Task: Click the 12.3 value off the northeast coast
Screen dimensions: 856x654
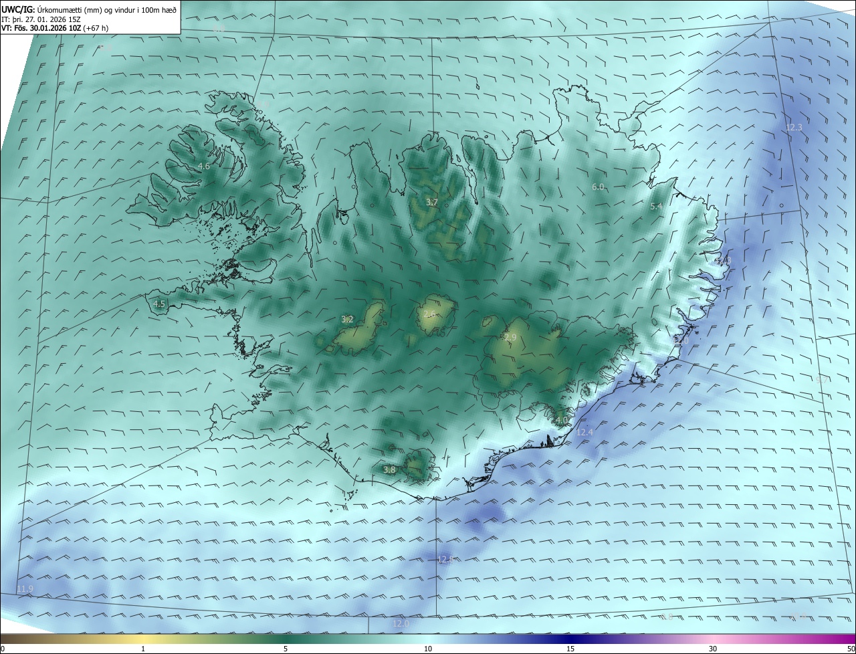Action: pyautogui.click(x=793, y=127)
